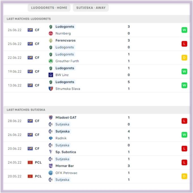This screenshot has width=193, height=193.
Task: Click yellow D badge for Greuther Furth match
Action: (184, 58)
